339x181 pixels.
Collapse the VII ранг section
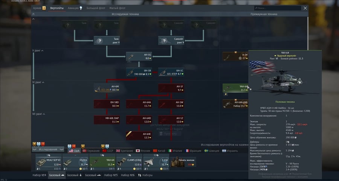tap(39, 114)
